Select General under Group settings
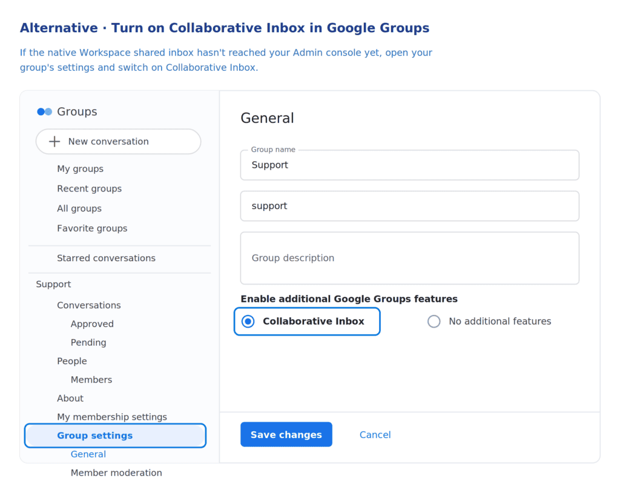Image resolution: width=620 pixels, height=484 pixels. 88,454
